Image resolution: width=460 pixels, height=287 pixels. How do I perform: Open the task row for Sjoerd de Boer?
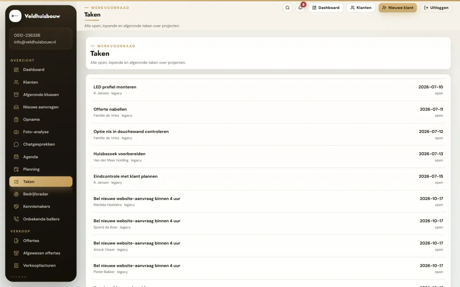pos(268,224)
